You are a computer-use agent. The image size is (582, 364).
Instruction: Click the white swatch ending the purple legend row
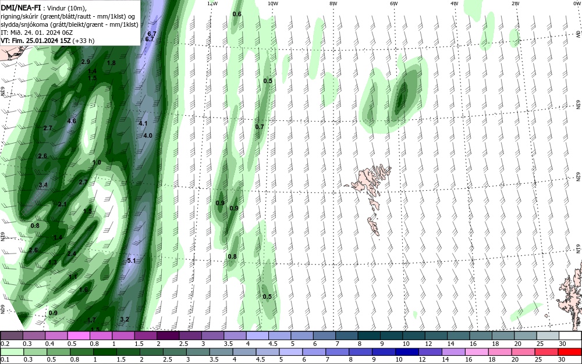(569, 336)
